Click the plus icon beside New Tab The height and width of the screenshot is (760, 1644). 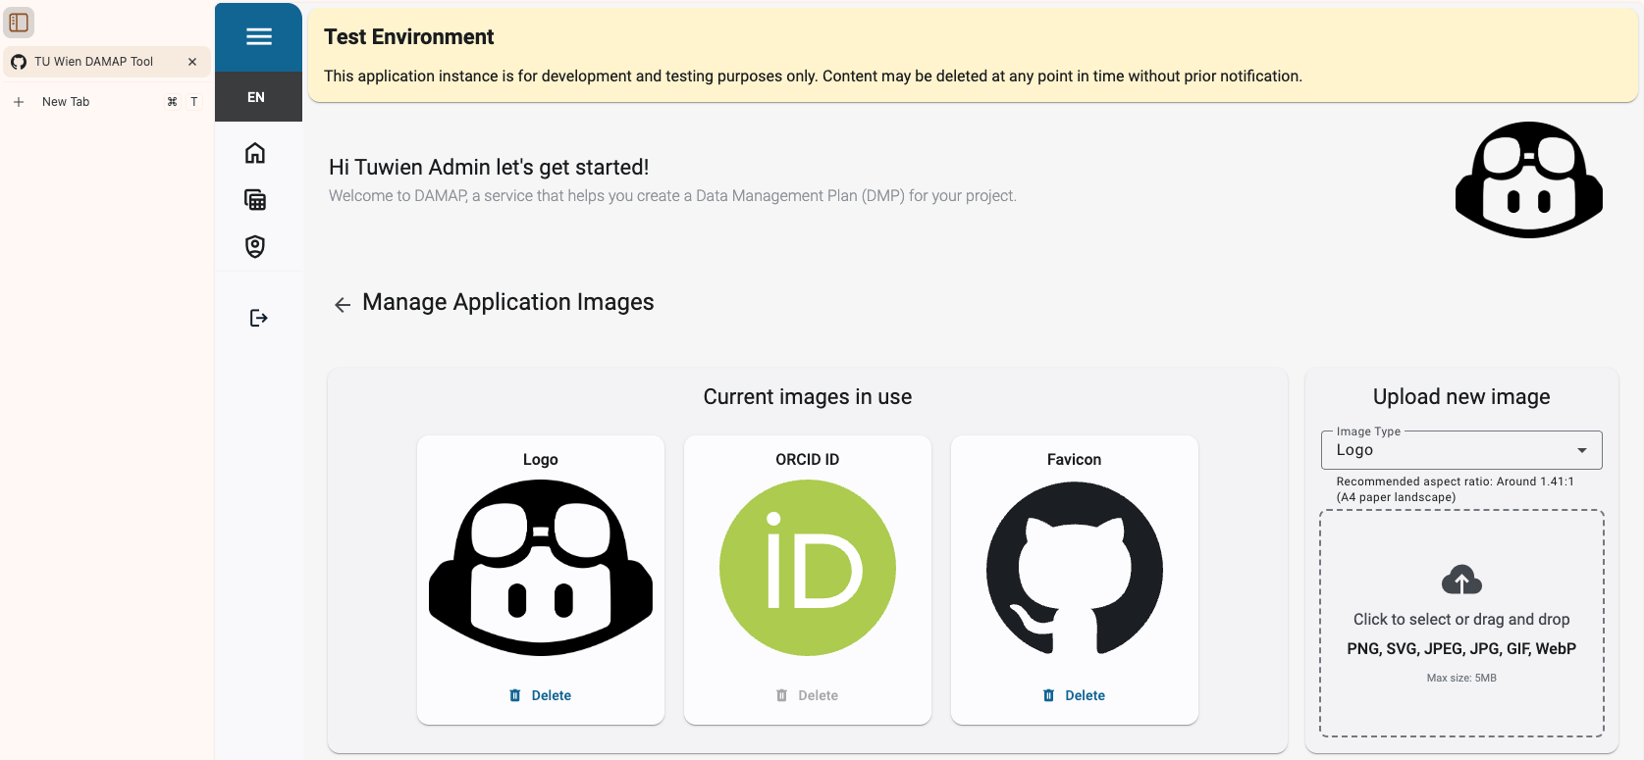pos(19,102)
